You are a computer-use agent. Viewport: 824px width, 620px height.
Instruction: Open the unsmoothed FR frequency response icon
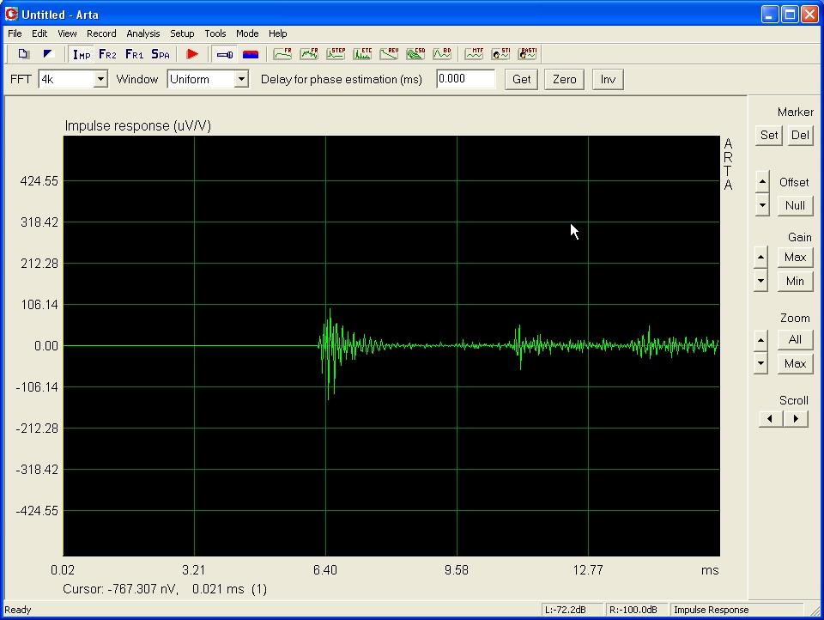tap(309, 53)
